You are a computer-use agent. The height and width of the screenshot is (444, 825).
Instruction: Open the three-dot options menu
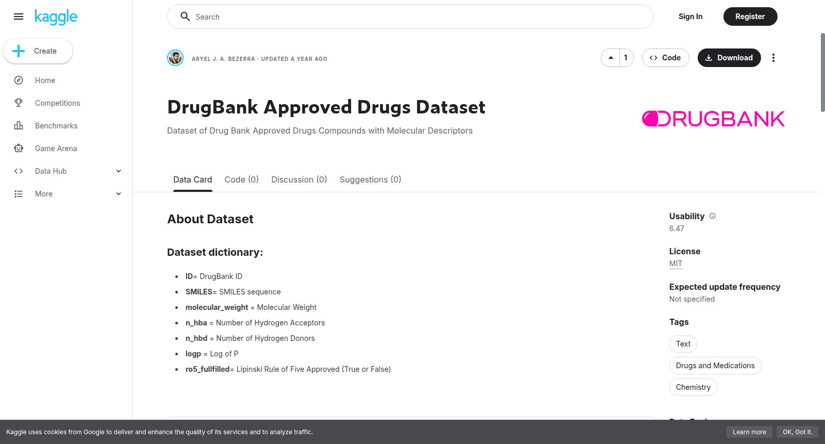pyautogui.click(x=773, y=58)
